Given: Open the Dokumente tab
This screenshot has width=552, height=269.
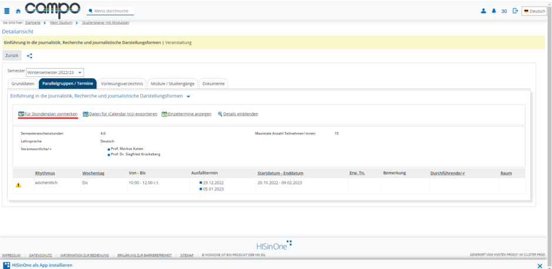Looking at the screenshot, I should (x=213, y=83).
